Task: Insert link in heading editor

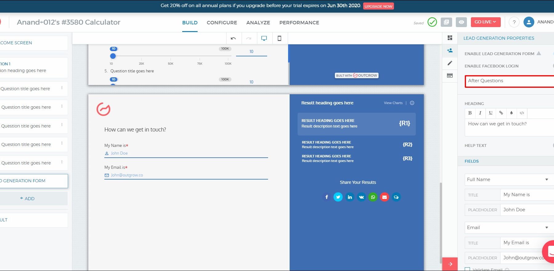Action: pyautogui.click(x=501, y=113)
